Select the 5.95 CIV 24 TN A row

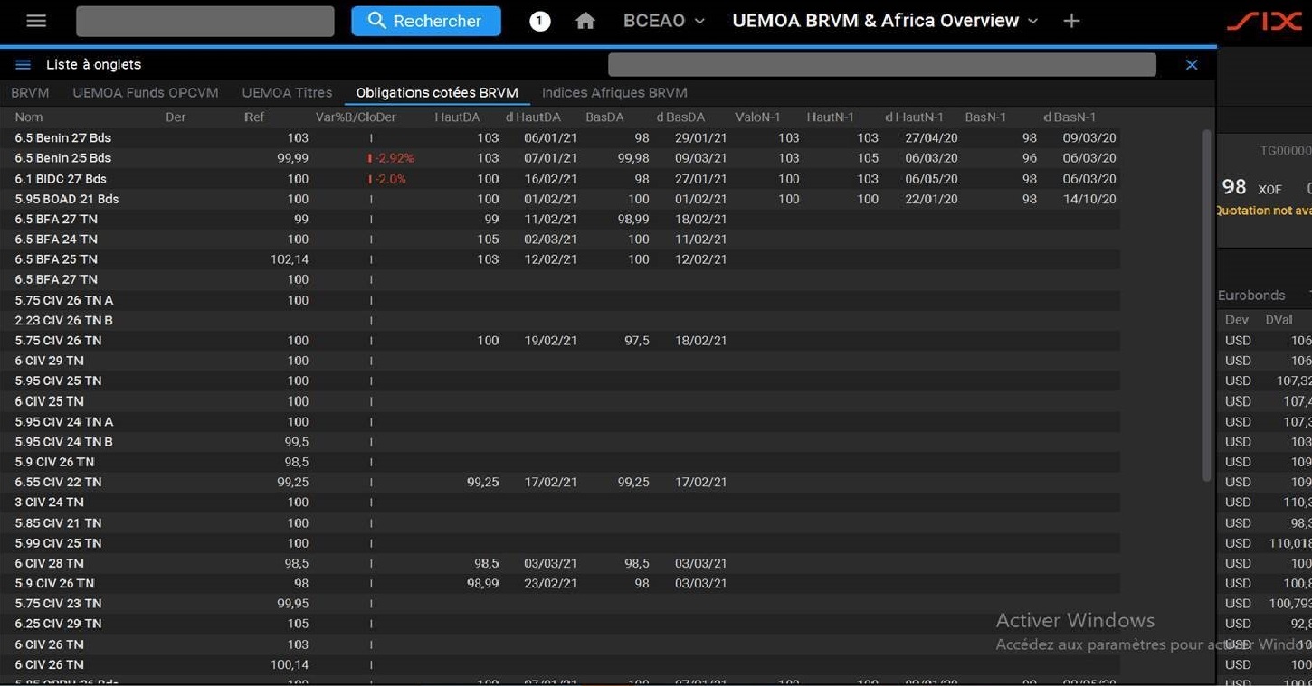(x=560, y=421)
